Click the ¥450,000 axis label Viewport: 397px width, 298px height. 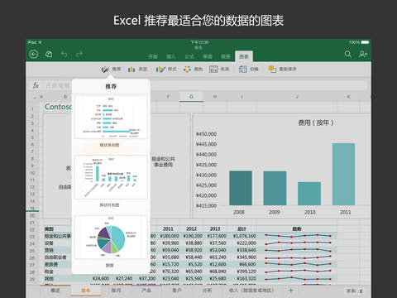pos(206,134)
